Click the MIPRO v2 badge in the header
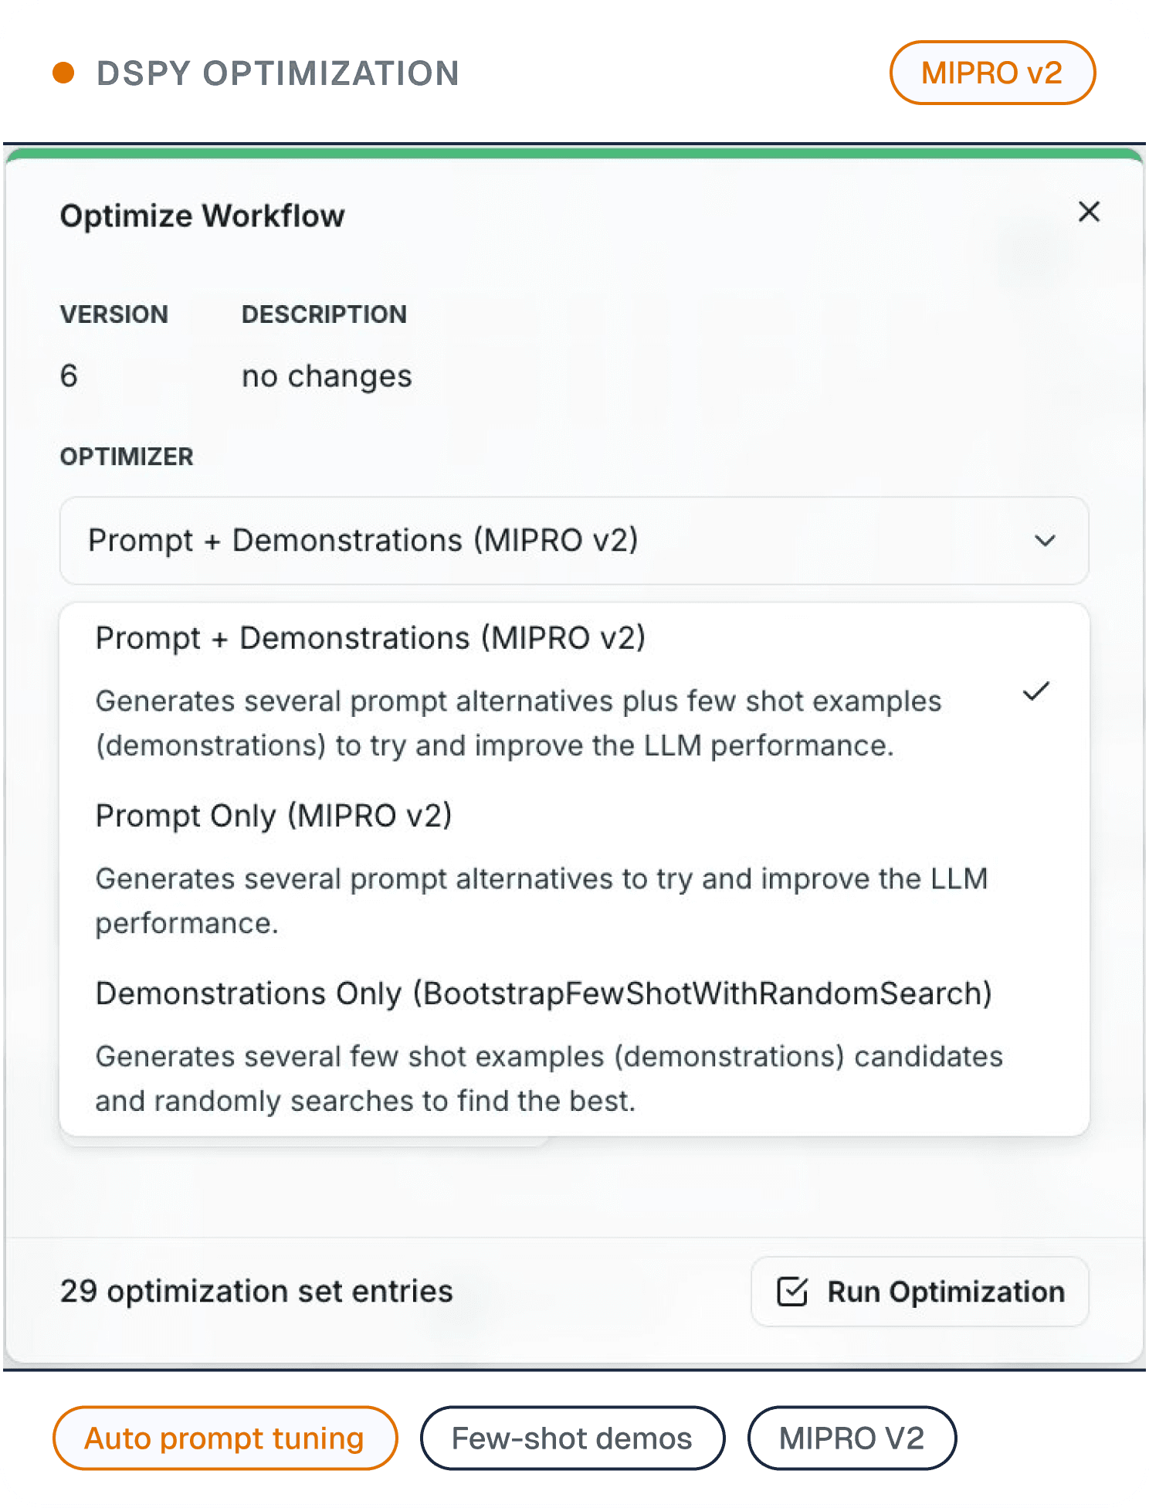 991,73
